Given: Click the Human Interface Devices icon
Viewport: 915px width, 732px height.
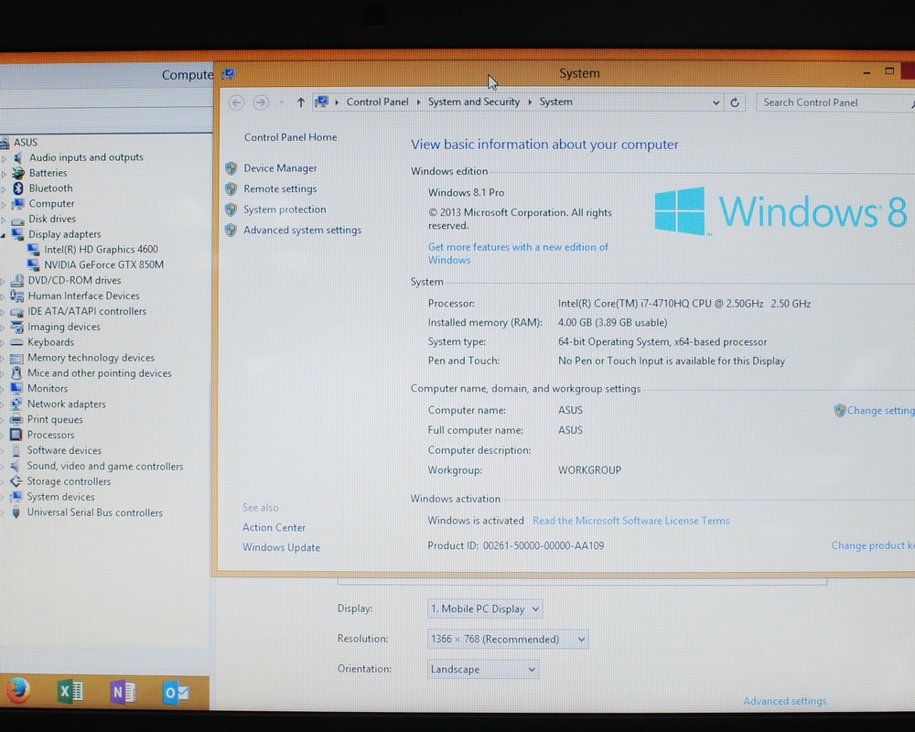Looking at the screenshot, I should [16, 296].
